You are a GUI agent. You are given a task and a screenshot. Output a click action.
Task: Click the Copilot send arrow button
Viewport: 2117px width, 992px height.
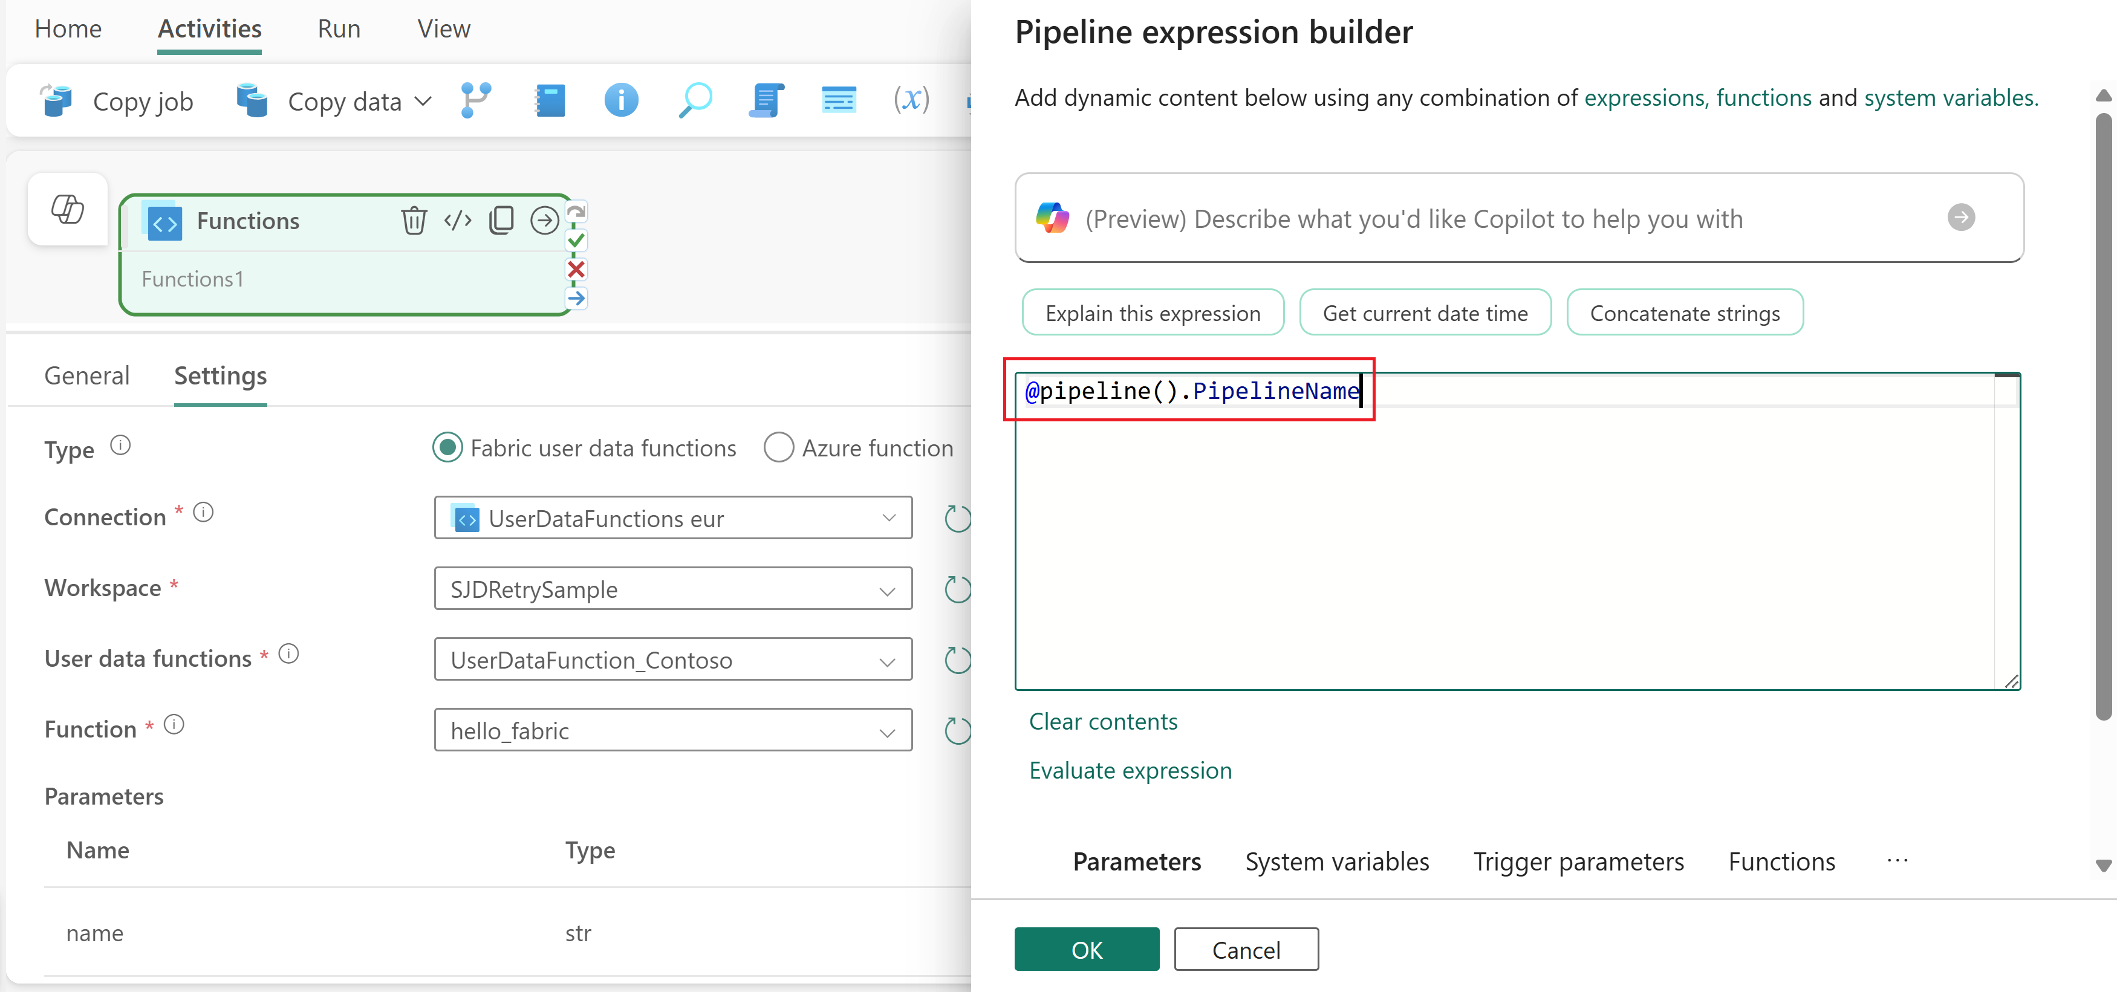tap(1961, 218)
